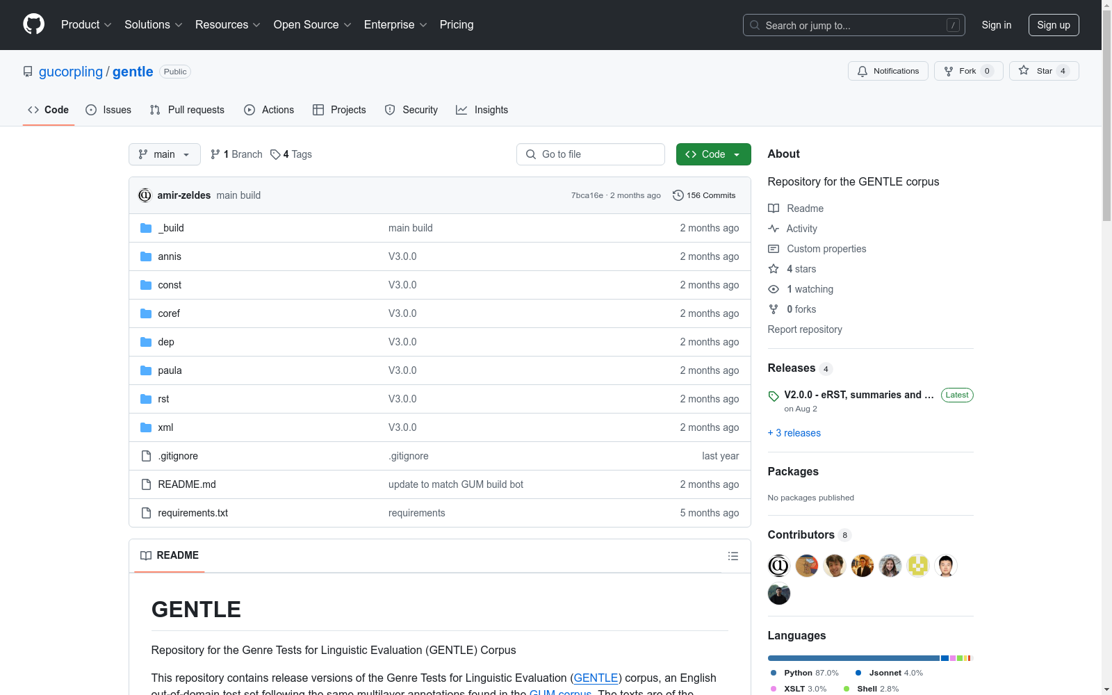Fork the repository using Fork button
The image size is (1112, 695).
pyautogui.click(x=969, y=71)
